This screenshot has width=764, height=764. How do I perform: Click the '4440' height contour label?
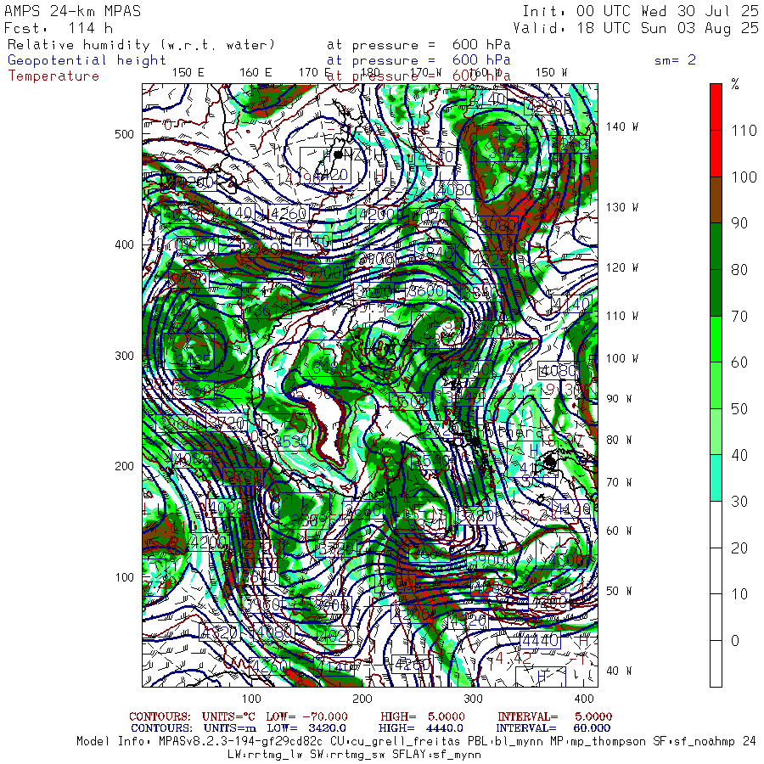(x=540, y=640)
